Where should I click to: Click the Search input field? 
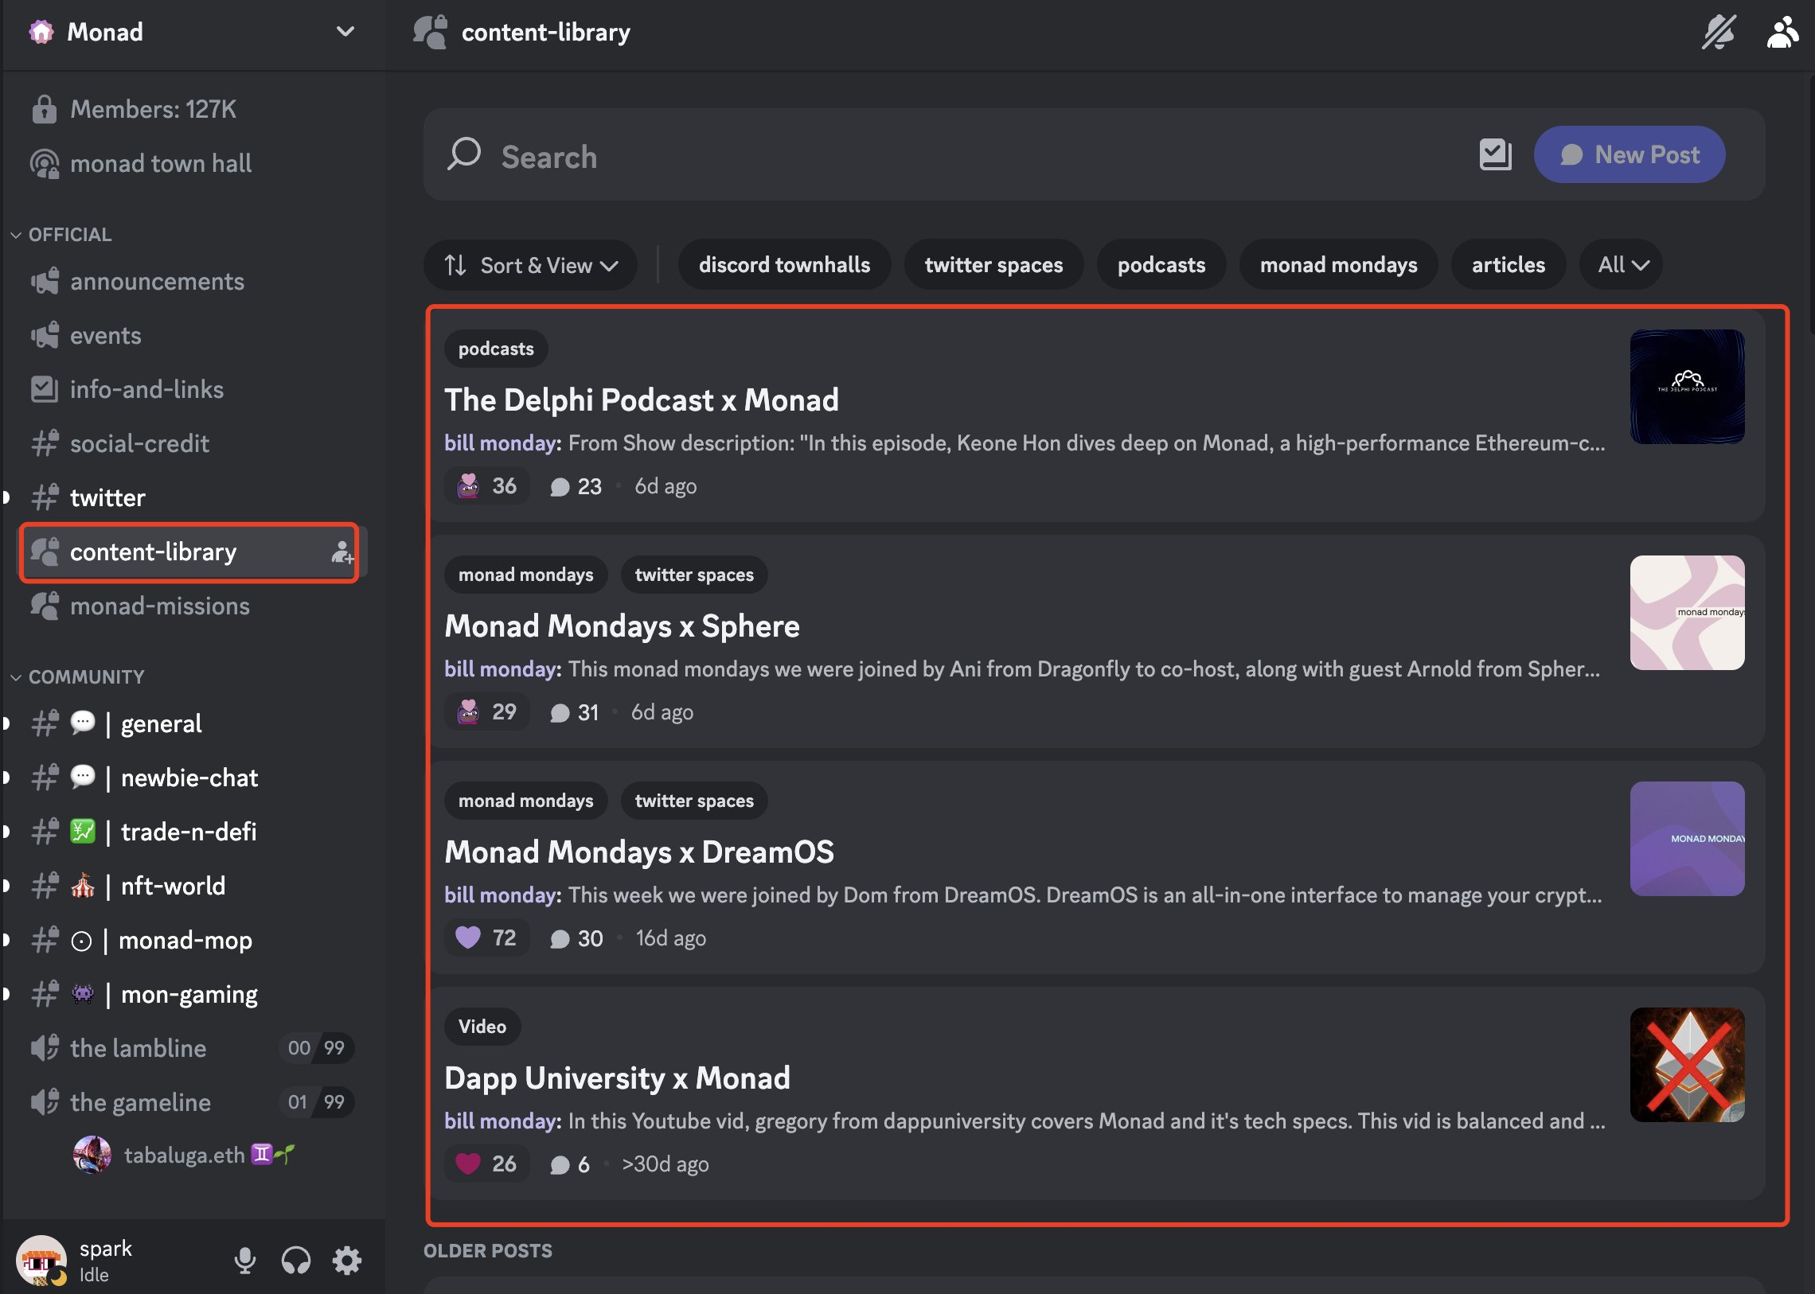(968, 154)
